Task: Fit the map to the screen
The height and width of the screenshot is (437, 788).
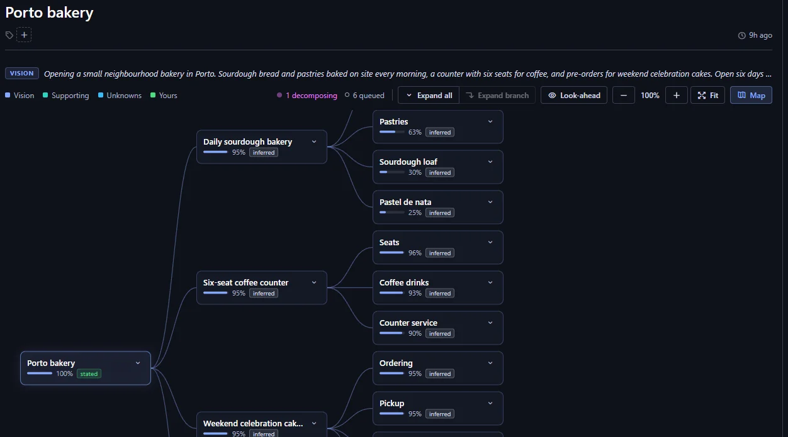Action: [x=708, y=96]
